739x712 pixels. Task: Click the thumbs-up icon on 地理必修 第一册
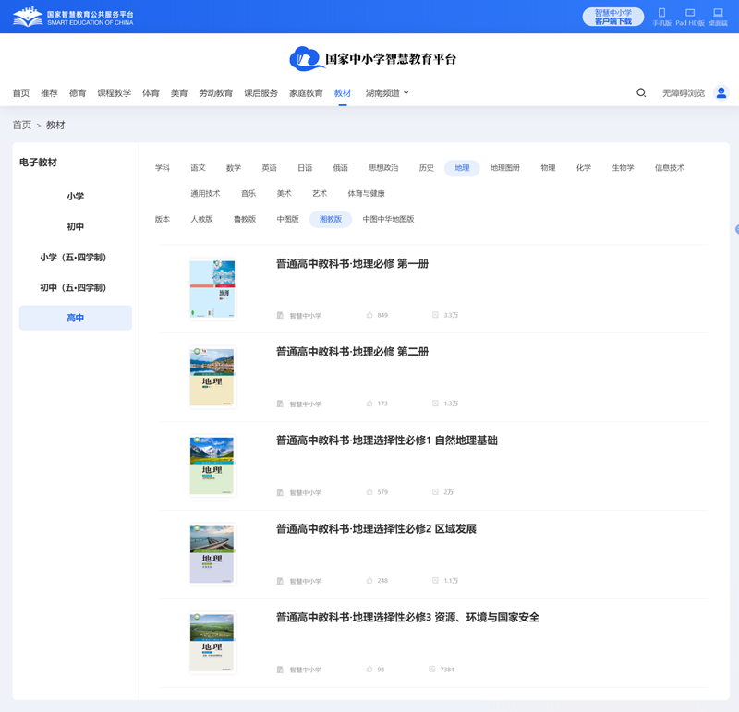coord(370,315)
